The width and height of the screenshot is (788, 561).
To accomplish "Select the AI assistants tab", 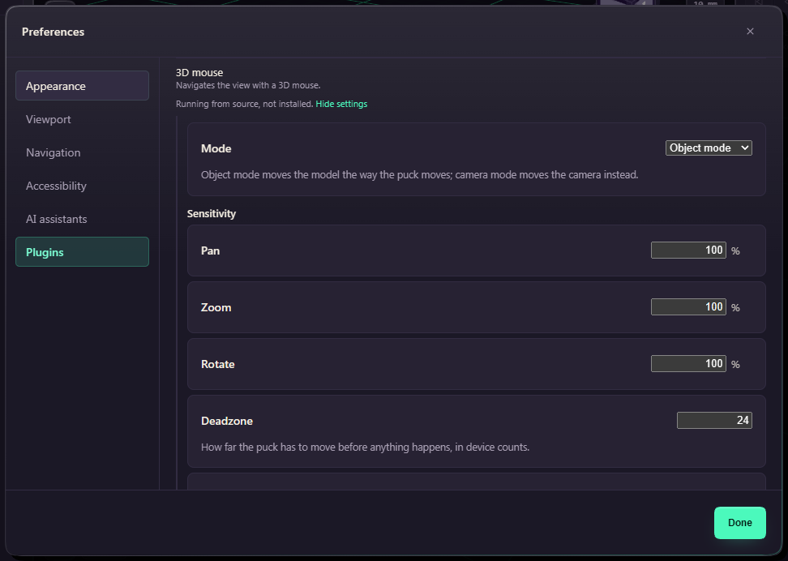I will pyautogui.click(x=82, y=219).
